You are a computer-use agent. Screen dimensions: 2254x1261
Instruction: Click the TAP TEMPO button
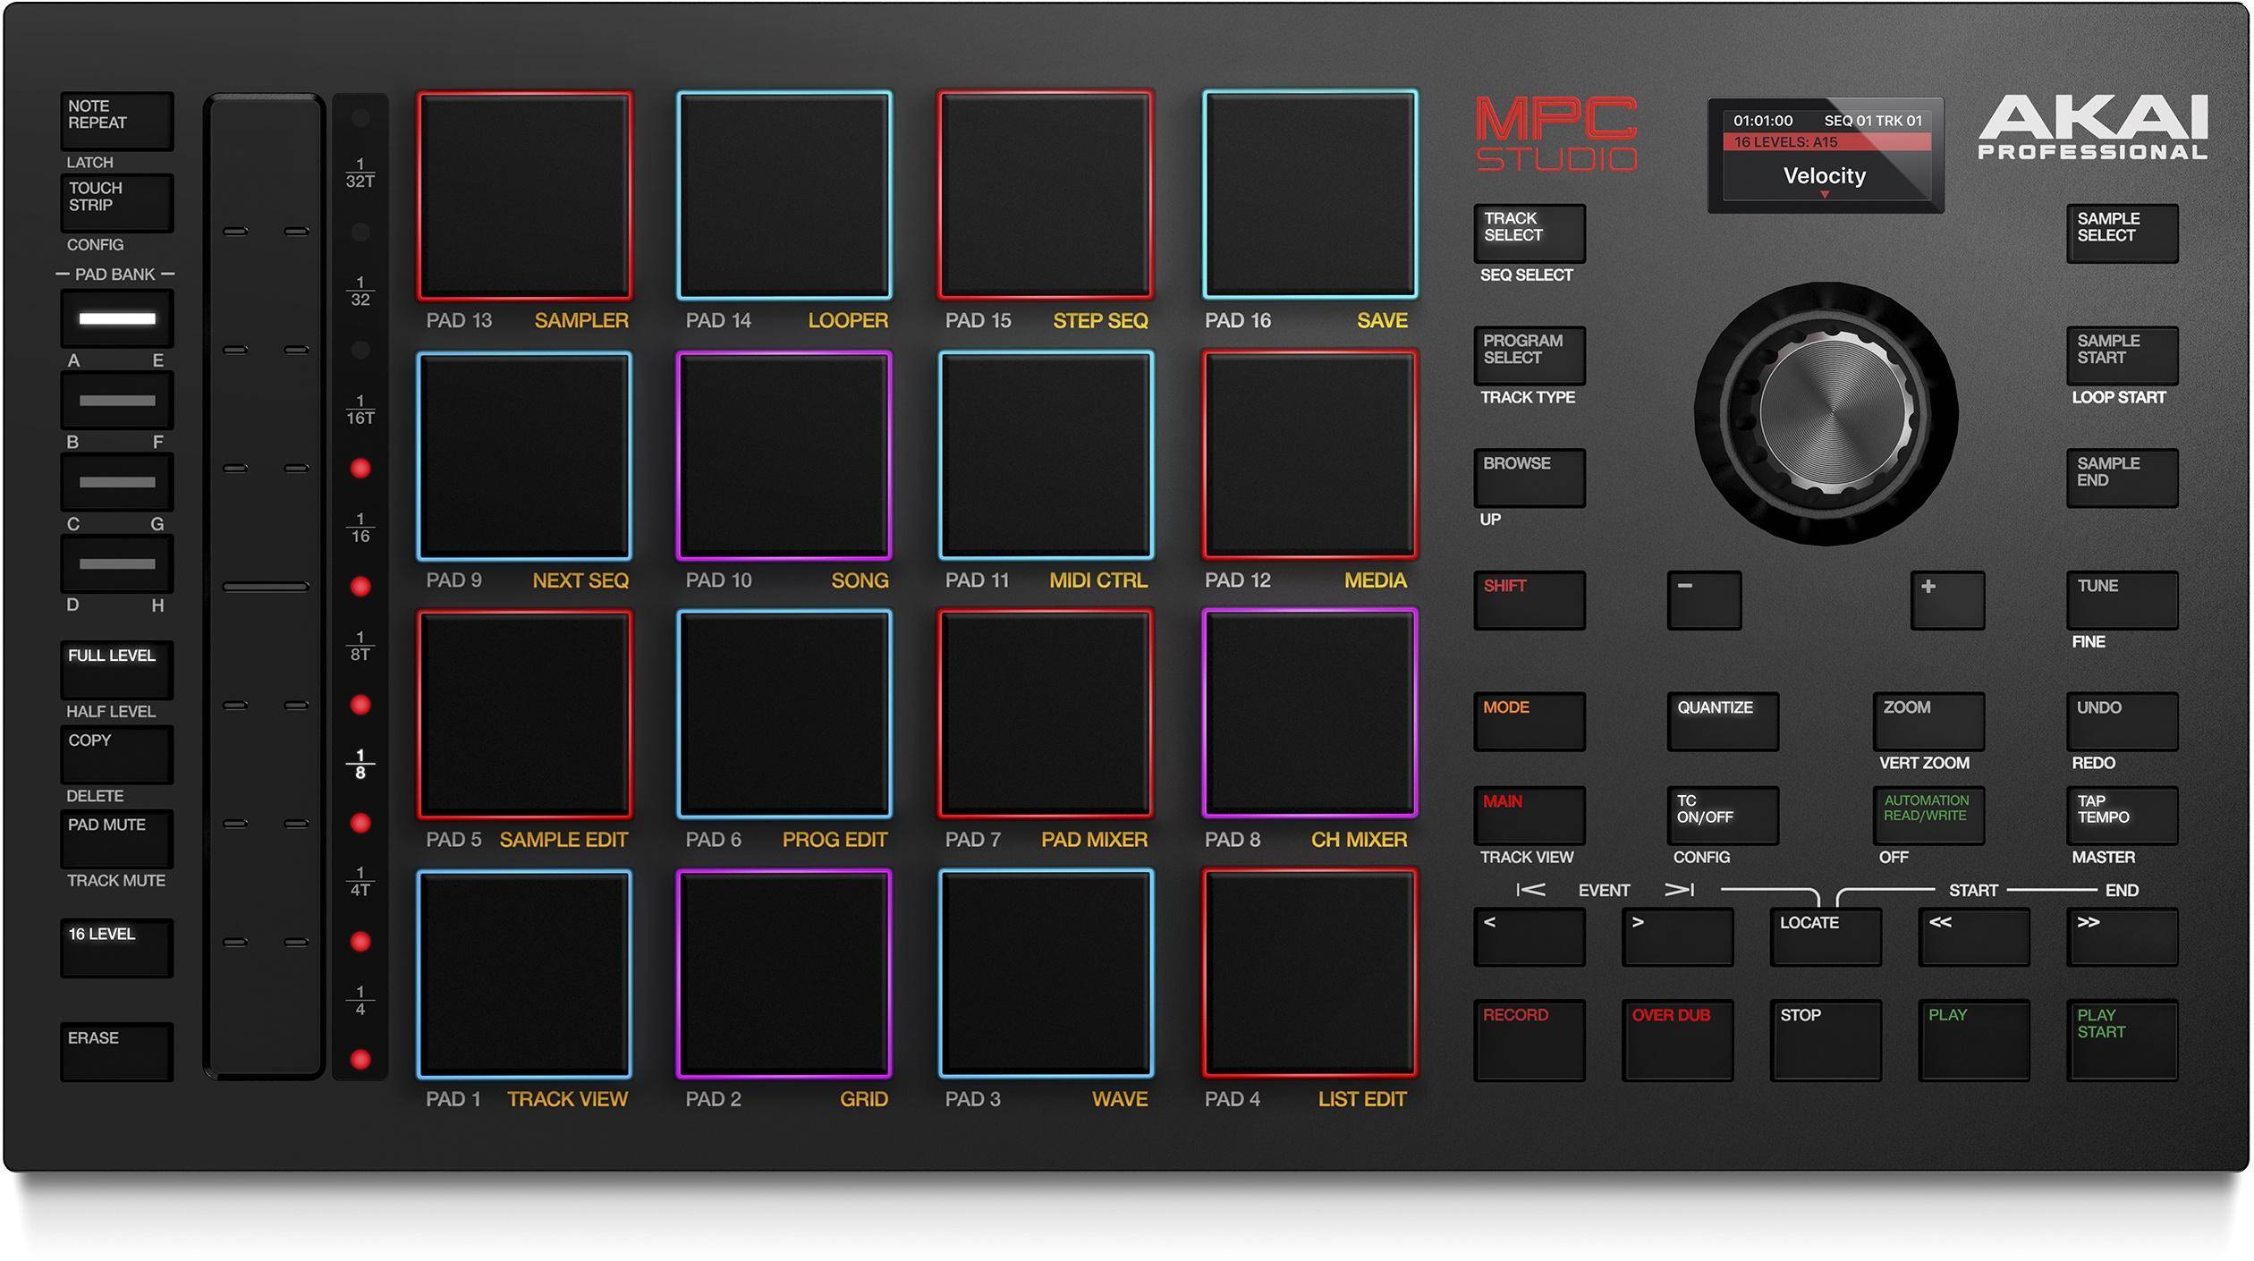pyautogui.click(x=2123, y=816)
